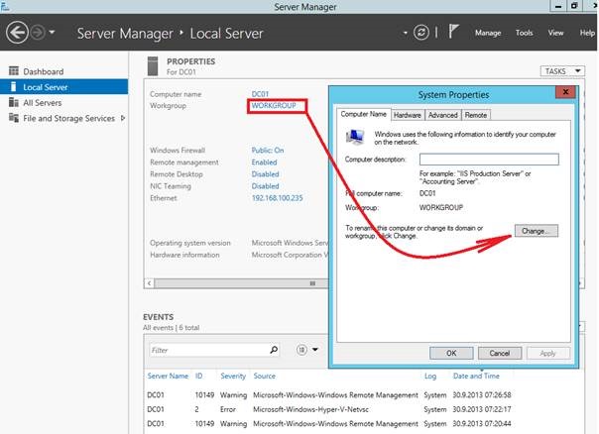Click the Computer description input field
Image resolution: width=599 pixels, height=434 pixels.
489,160
